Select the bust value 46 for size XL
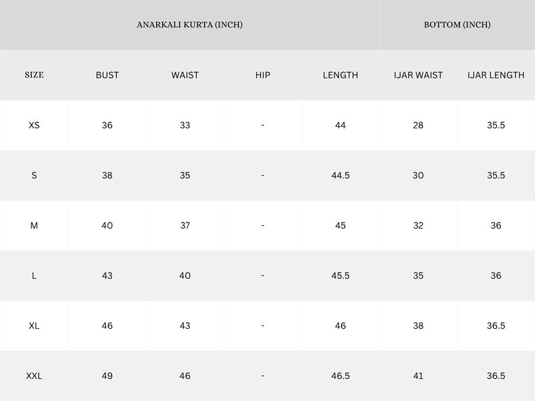 click(107, 325)
